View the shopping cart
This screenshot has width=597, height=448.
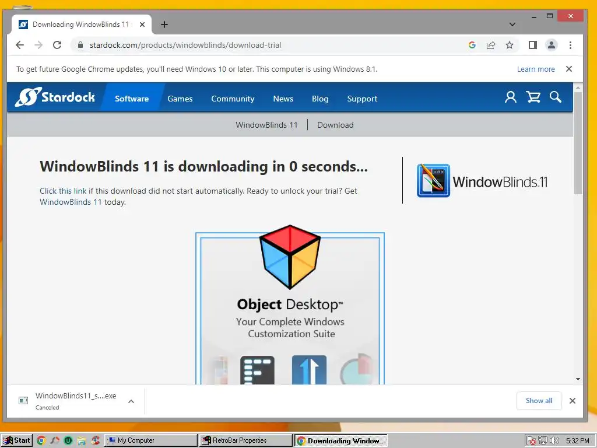pyautogui.click(x=533, y=97)
